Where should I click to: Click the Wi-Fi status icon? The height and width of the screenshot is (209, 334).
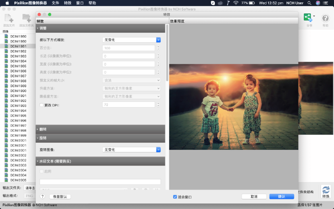click(235, 3)
